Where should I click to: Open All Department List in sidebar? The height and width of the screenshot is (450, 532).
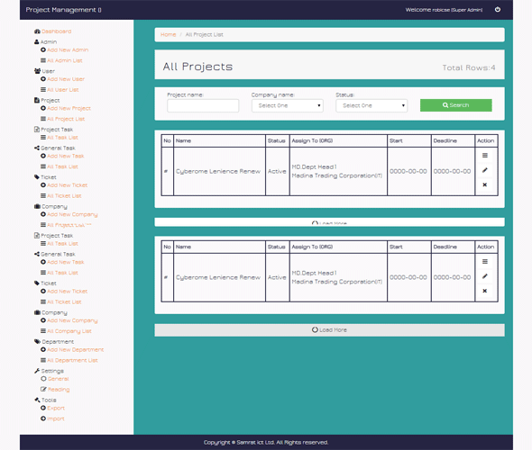pos(72,360)
